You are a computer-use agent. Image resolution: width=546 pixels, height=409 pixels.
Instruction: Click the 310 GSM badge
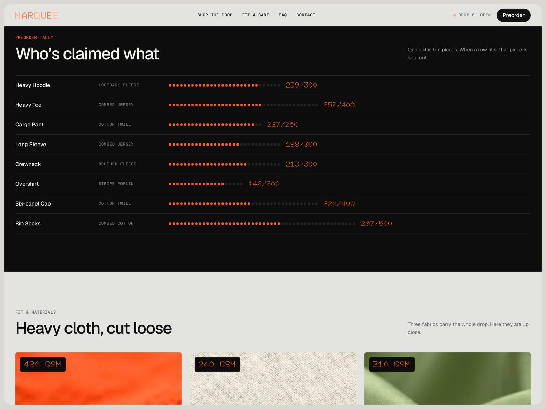(x=392, y=364)
